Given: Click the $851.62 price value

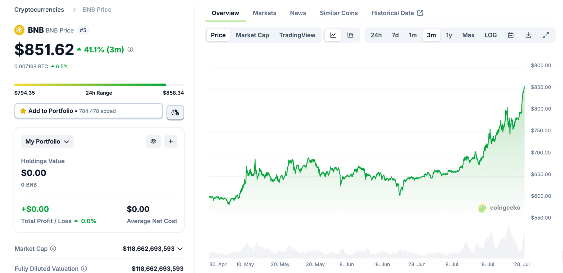Looking at the screenshot, I should click(44, 50).
